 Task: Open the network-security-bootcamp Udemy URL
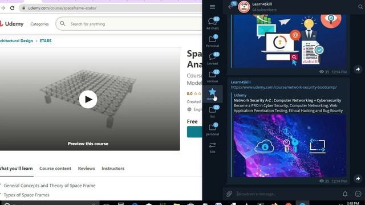pyautogui.click(x=284, y=87)
